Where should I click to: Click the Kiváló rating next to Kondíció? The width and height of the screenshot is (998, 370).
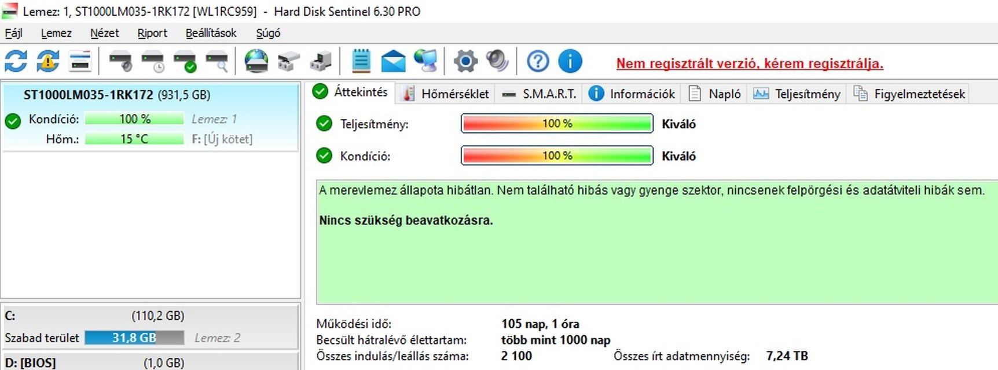tap(678, 156)
